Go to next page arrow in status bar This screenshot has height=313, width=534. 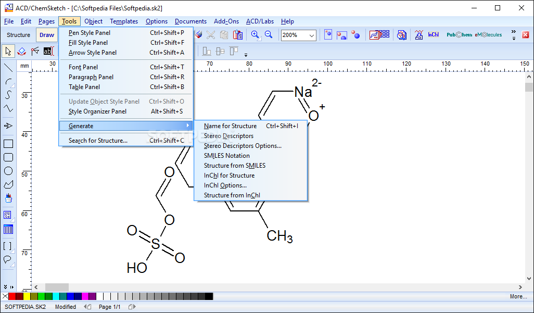click(x=132, y=307)
